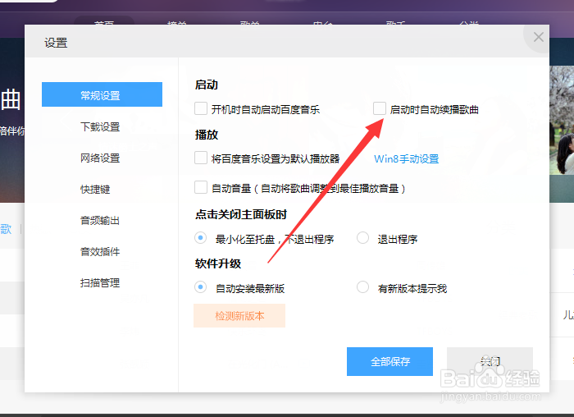Screen dimensions: 574x417
Task: Click 全部保存 button
Action: point(389,362)
